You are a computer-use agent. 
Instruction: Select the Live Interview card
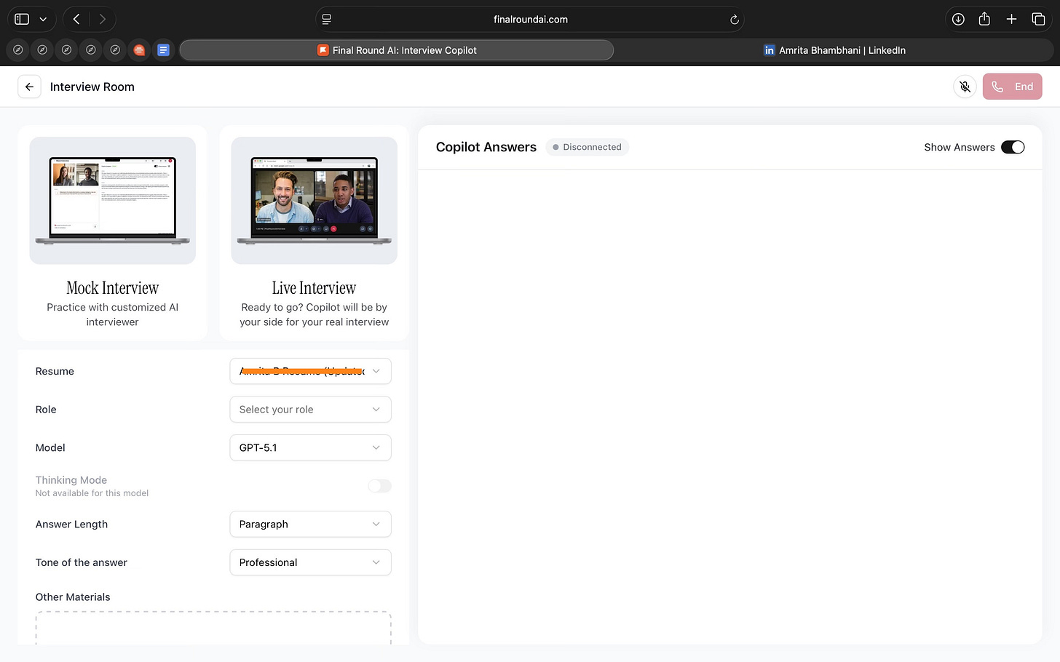(315, 233)
